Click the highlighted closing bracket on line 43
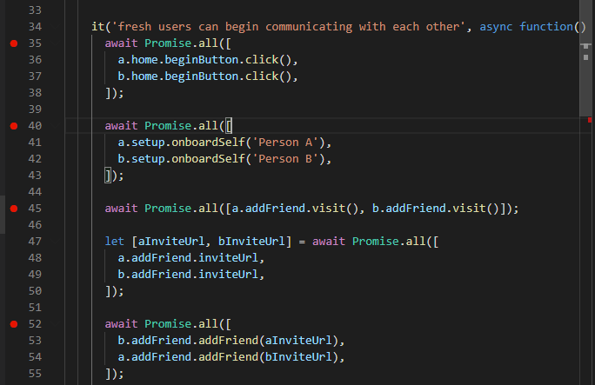Screen dimensions: 595x385 pos(108,176)
